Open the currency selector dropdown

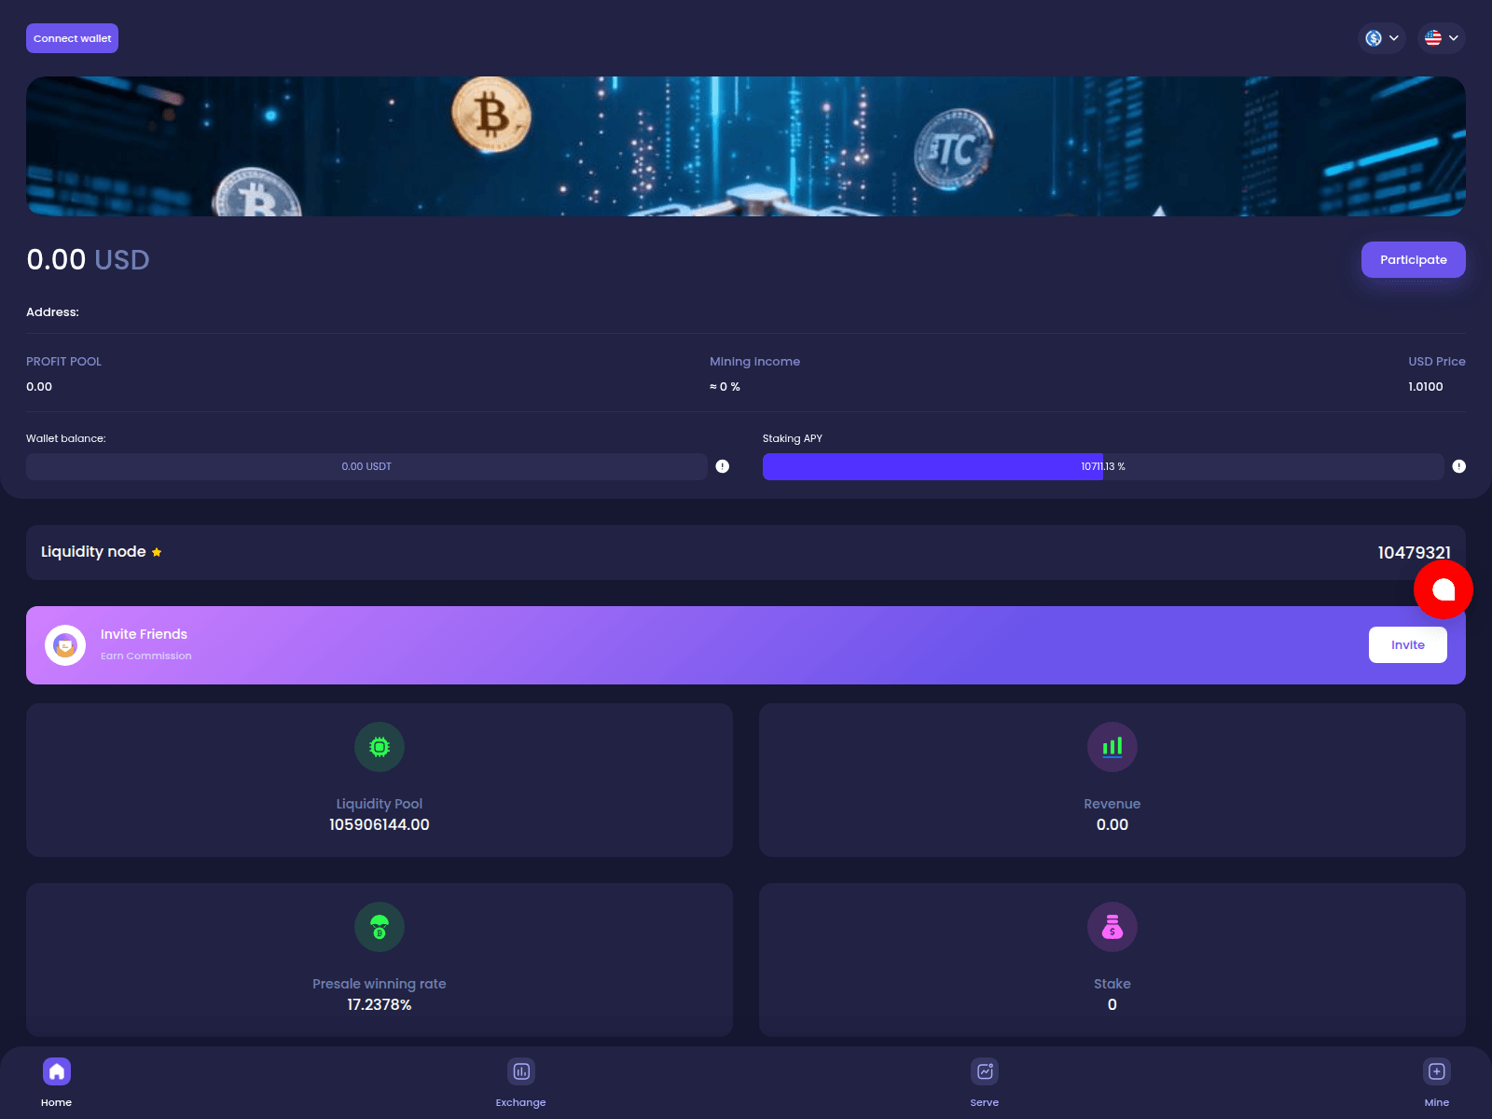pyautogui.click(x=1382, y=38)
